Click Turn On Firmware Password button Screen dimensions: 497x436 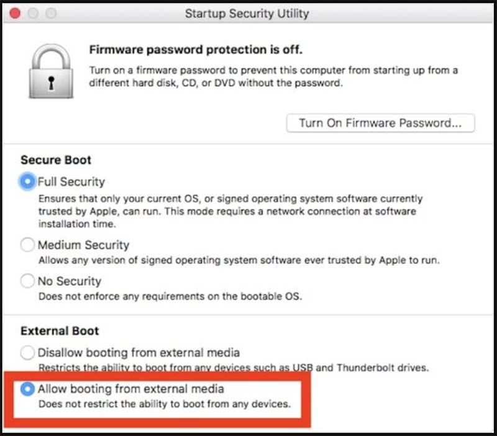click(x=381, y=123)
